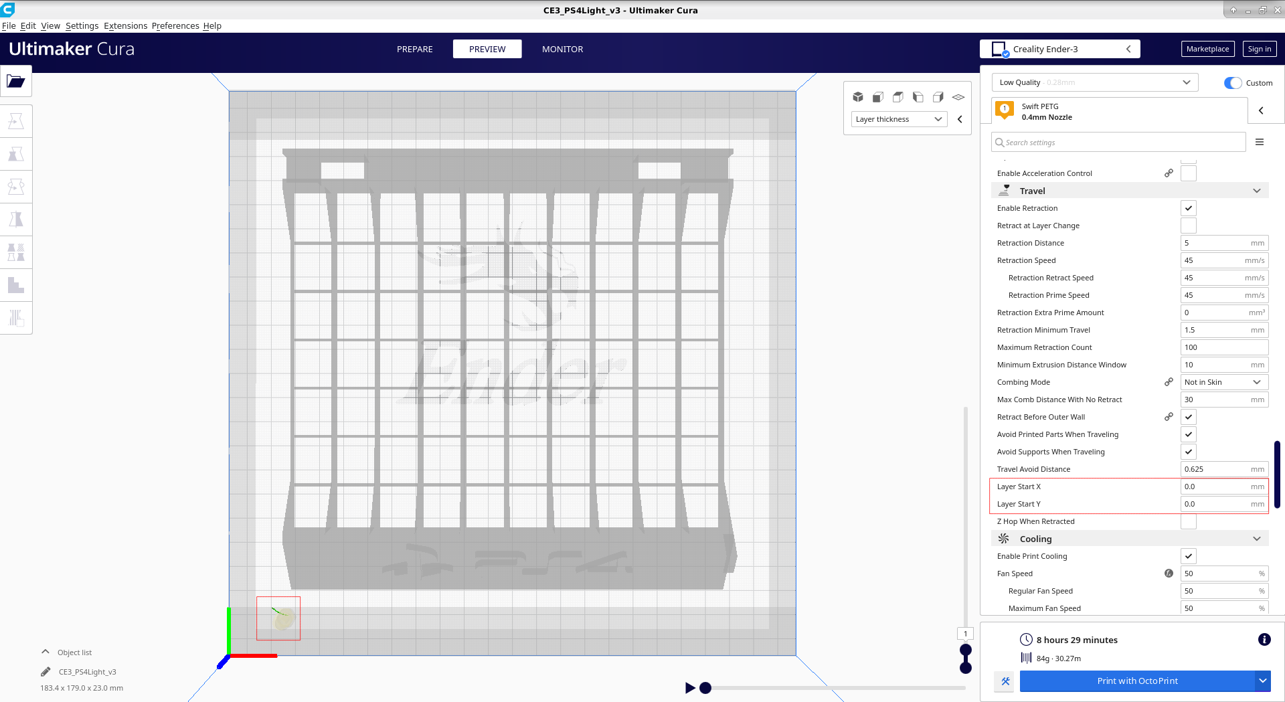Toggle Avoid Printed Parts When Traveling checkbox
Screen dimensions: 1285x702
click(1189, 434)
